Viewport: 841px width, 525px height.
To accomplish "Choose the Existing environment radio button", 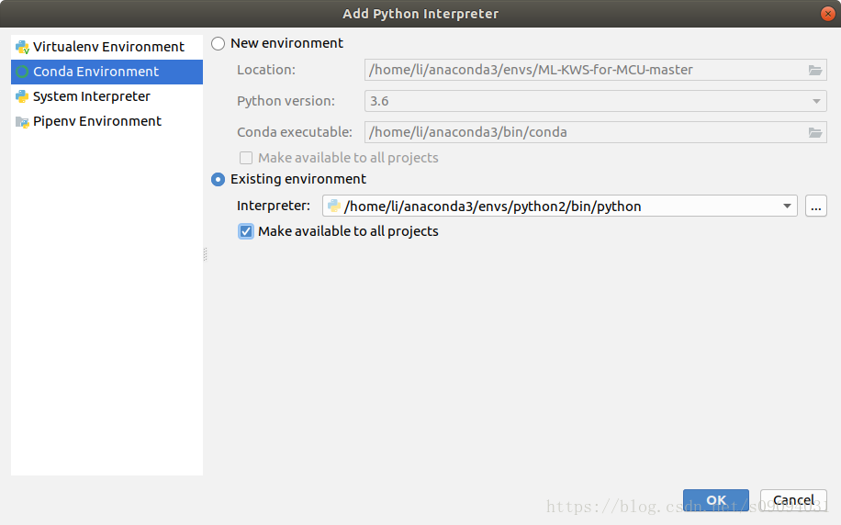I will click(x=218, y=179).
